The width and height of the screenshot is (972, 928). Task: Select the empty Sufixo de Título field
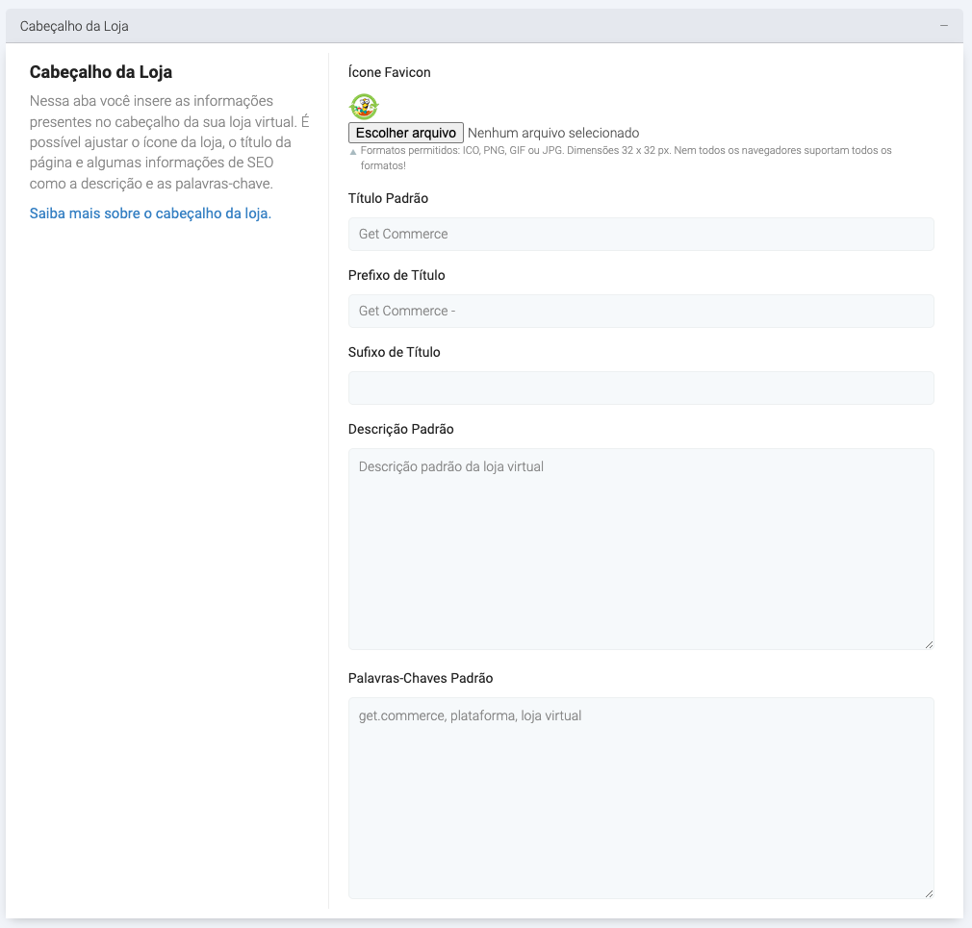coord(641,388)
